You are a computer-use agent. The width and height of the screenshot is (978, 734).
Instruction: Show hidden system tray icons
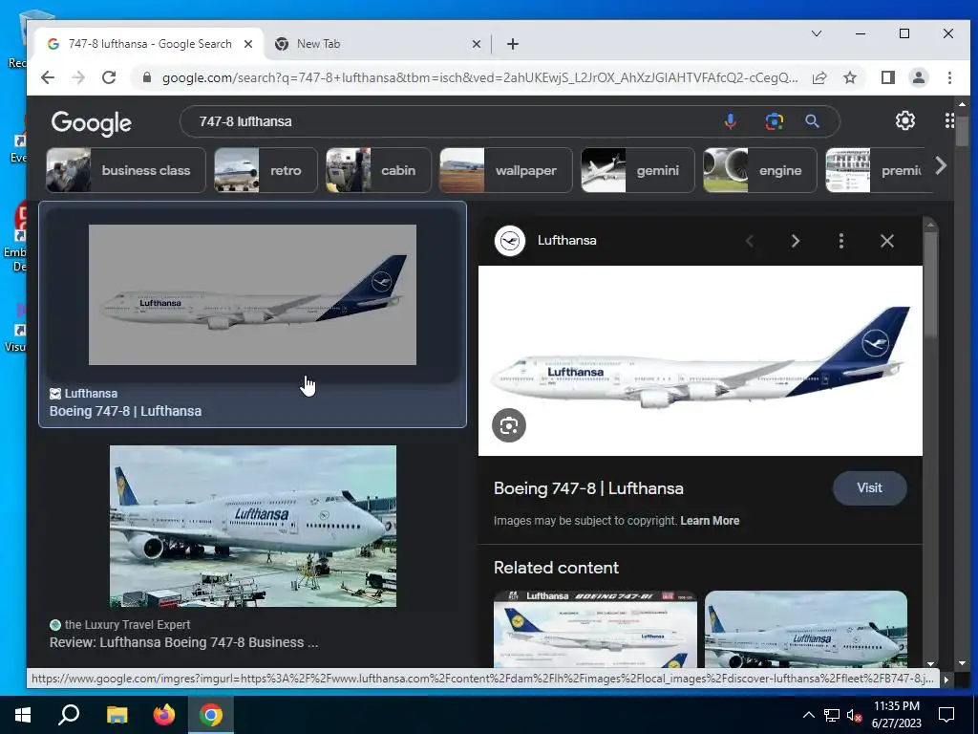[808, 715]
